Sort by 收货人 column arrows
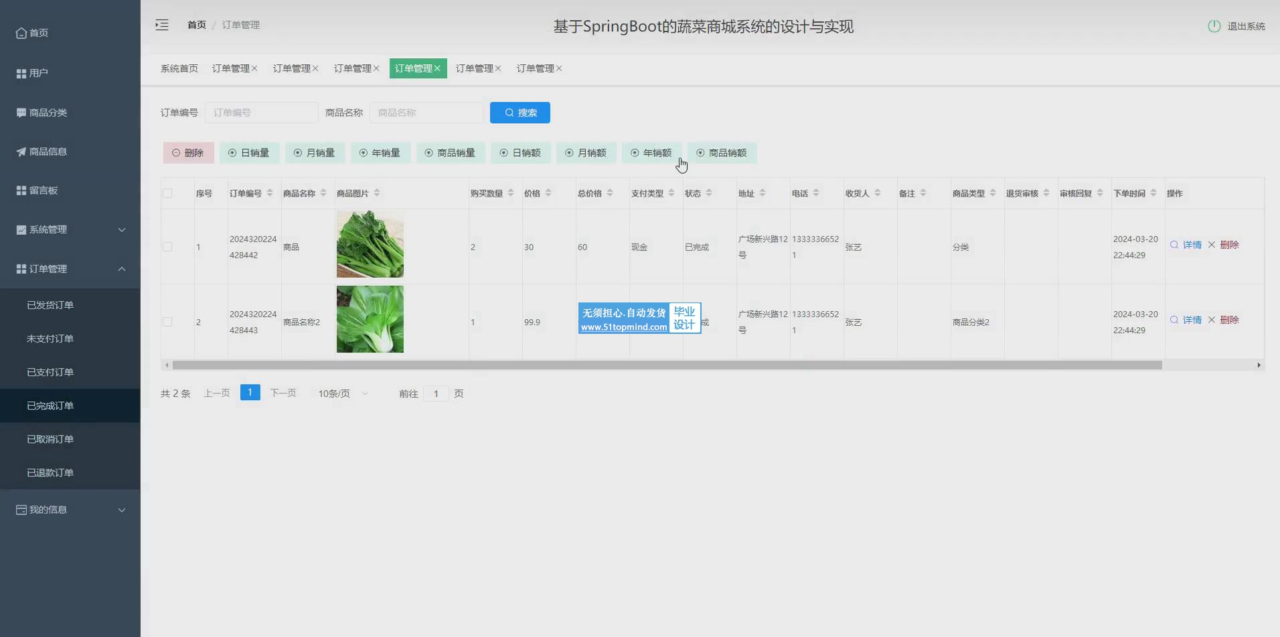Screen dimensions: 1280x637 878,193
